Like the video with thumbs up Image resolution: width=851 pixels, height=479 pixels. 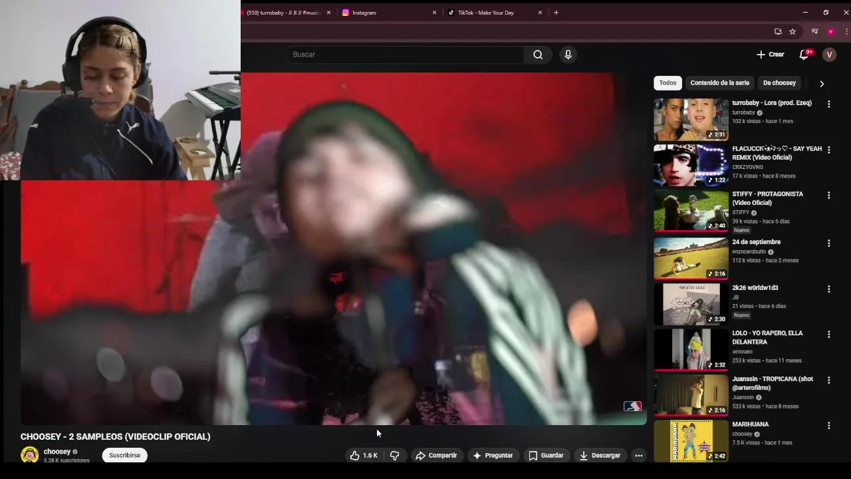point(364,456)
